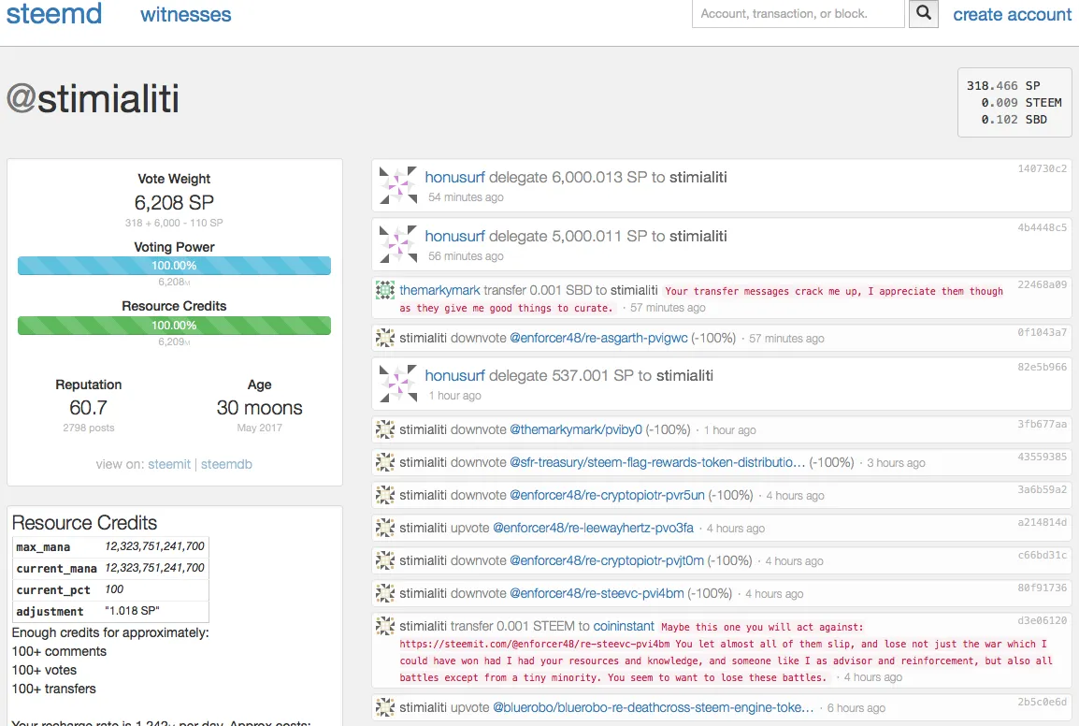
Task: Click the 30 moons age value
Action: coord(259,408)
